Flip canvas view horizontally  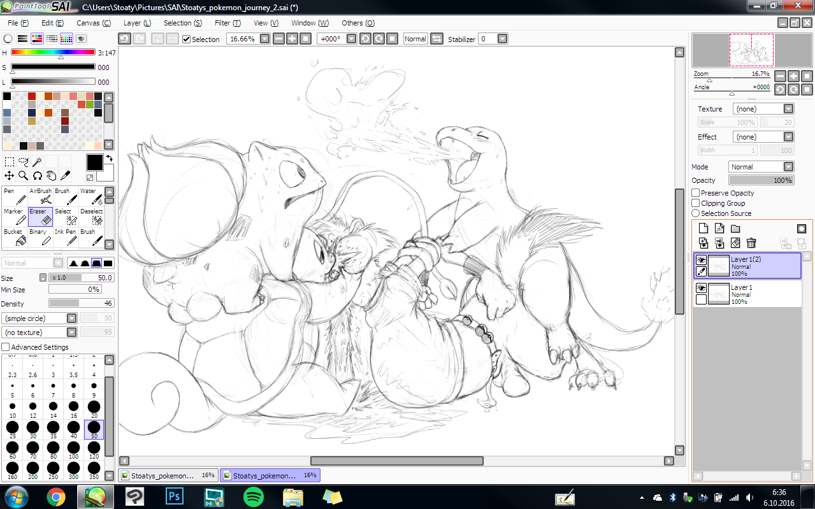[x=437, y=39]
